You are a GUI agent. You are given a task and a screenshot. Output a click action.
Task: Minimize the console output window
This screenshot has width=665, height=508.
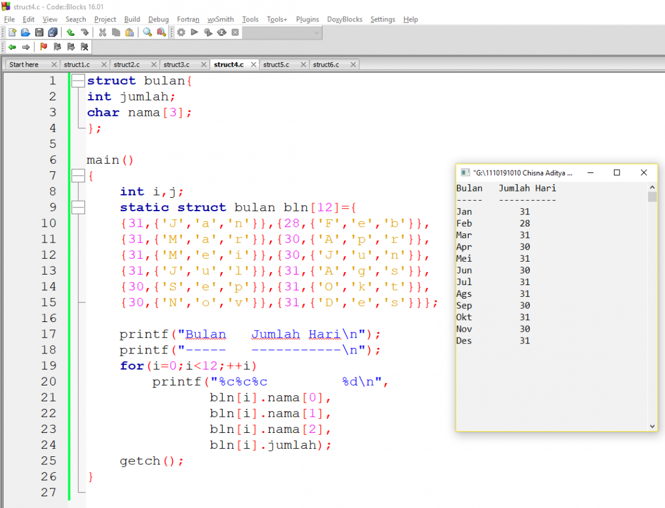(590, 172)
